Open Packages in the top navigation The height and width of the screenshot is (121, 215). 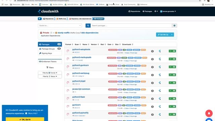click(x=147, y=11)
